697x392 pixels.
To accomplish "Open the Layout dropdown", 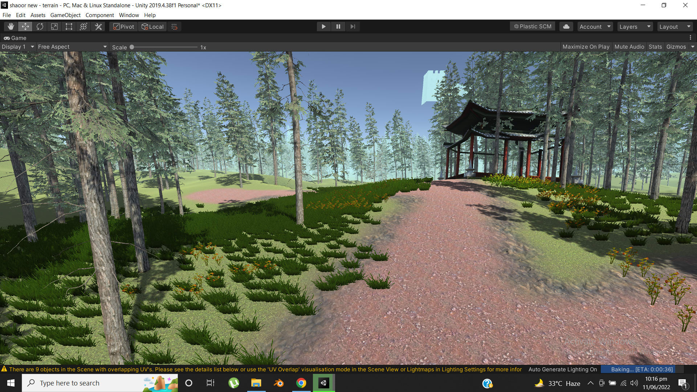I will pyautogui.click(x=674, y=26).
